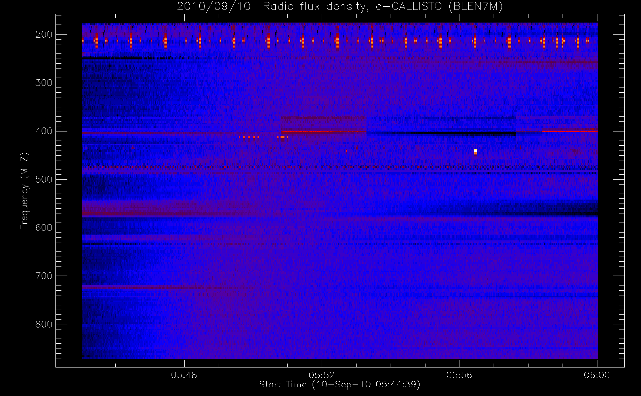Viewport: 641px width, 396px height.
Task: Click the 500 MHz frequency tick label
Action: pyautogui.click(x=44, y=179)
